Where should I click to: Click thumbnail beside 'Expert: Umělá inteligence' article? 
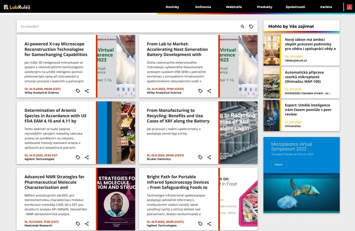tap(272, 115)
